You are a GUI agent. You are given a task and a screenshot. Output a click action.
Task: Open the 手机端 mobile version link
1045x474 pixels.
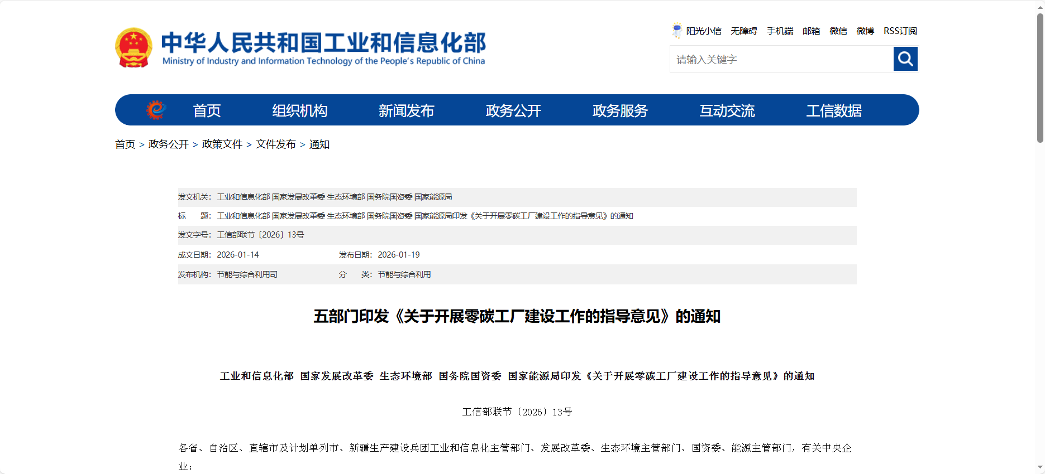coord(780,31)
